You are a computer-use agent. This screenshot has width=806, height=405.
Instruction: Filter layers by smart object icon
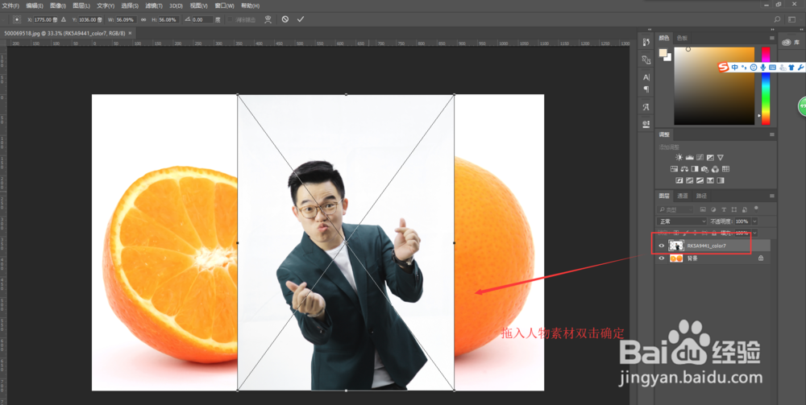[x=744, y=209]
